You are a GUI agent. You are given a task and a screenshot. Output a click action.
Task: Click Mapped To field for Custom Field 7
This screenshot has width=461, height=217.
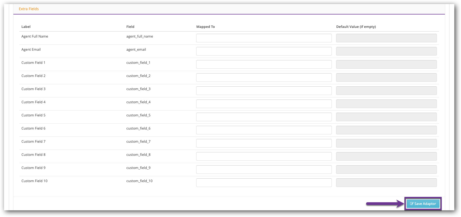tap(264, 143)
